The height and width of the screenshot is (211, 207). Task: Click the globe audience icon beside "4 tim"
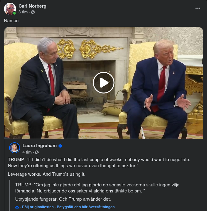pos(37,152)
